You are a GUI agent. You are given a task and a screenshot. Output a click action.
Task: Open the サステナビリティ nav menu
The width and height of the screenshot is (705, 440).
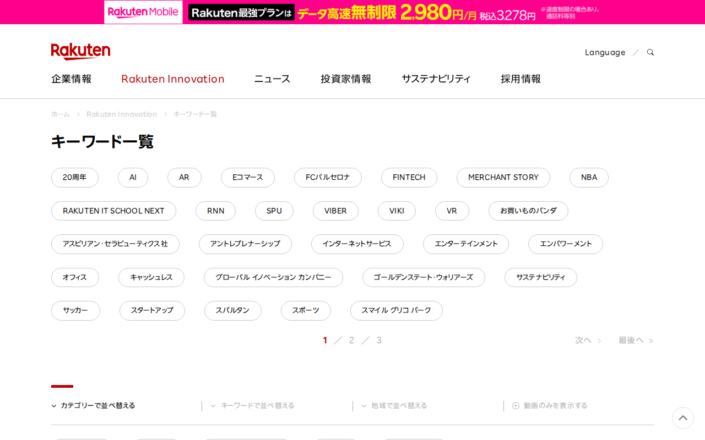point(436,79)
